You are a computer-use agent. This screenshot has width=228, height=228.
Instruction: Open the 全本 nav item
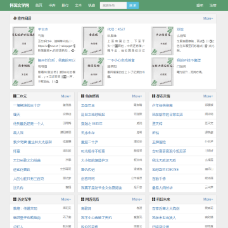tap(79, 5)
